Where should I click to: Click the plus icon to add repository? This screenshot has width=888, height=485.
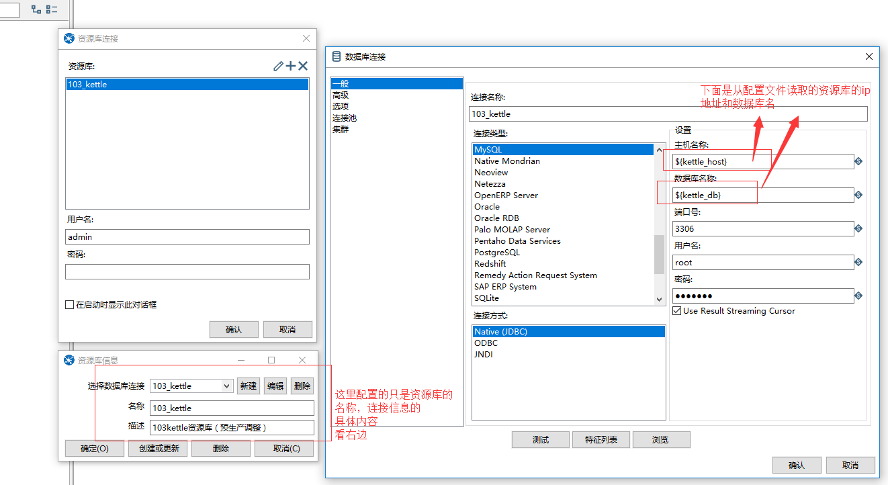click(x=291, y=66)
